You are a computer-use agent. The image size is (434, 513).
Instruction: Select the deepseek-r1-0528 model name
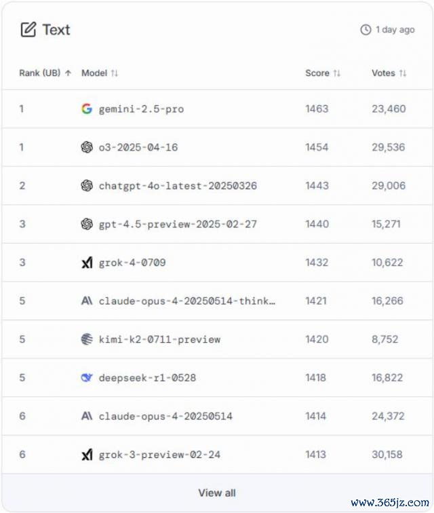(147, 377)
